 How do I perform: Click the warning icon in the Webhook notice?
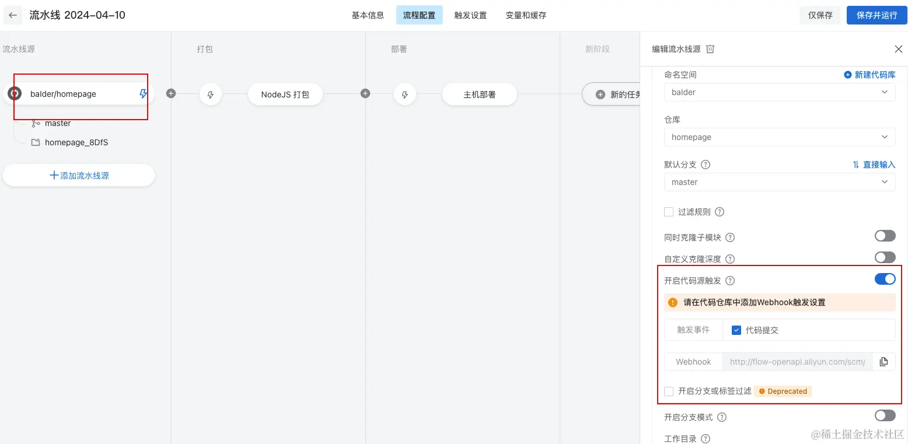[673, 302]
